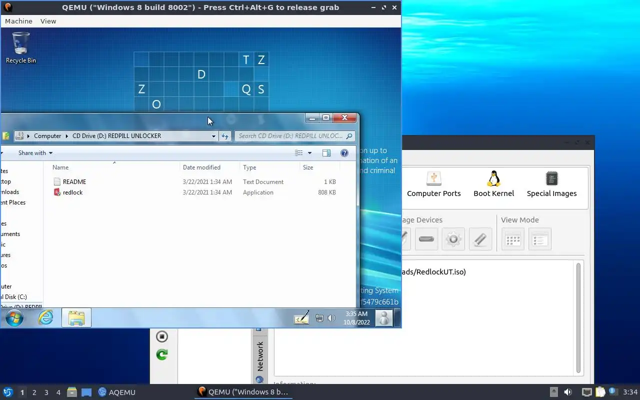Expand the address bar history dropdown
The width and height of the screenshot is (640, 400).
[213, 136]
